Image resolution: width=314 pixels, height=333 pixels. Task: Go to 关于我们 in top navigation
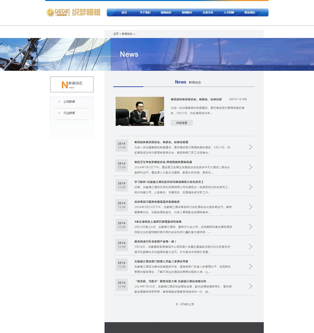145,13
